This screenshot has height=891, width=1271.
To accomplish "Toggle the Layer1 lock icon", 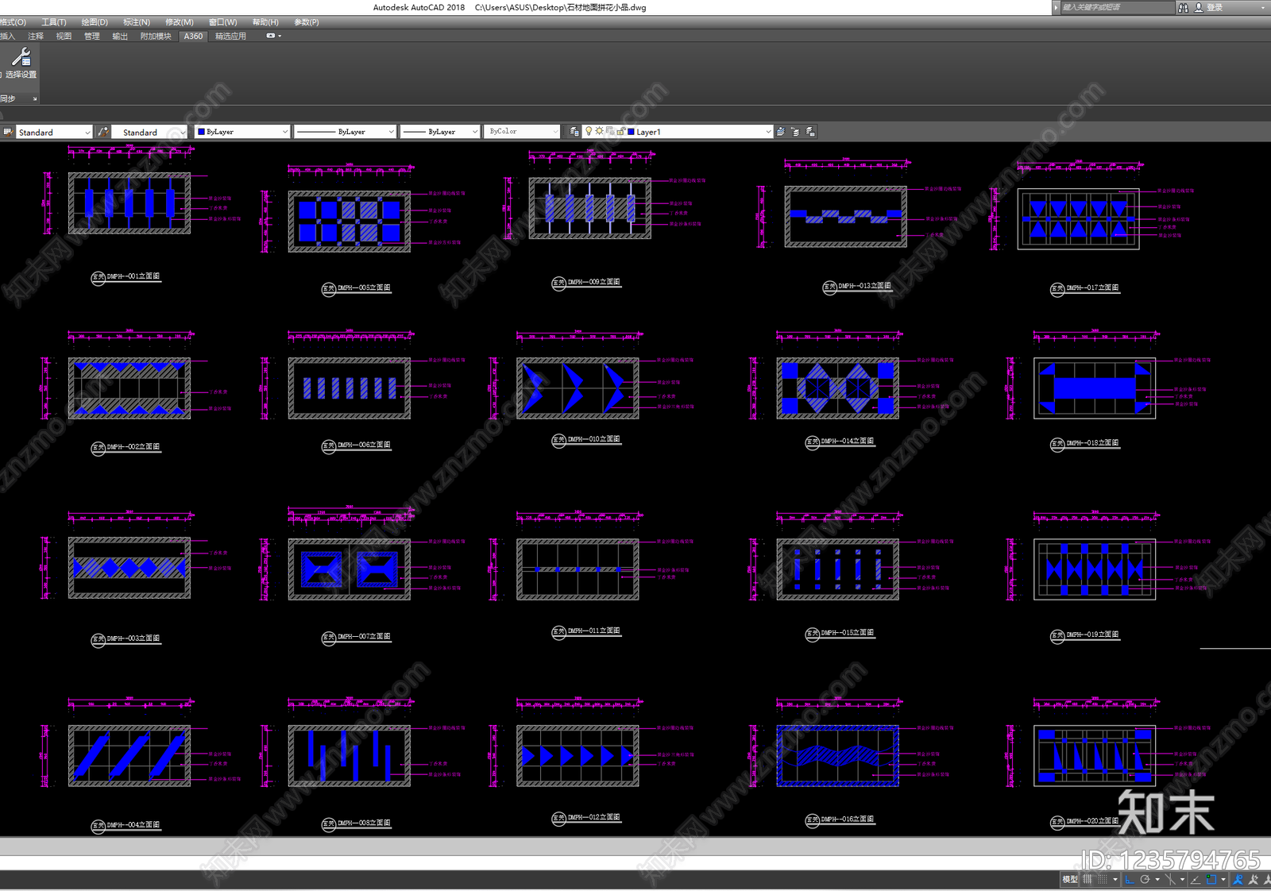I will 620,132.
